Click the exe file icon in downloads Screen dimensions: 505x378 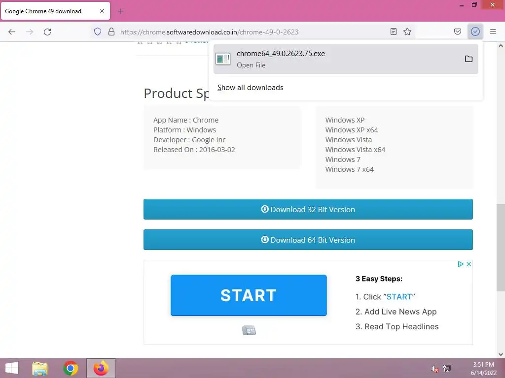[x=223, y=59]
